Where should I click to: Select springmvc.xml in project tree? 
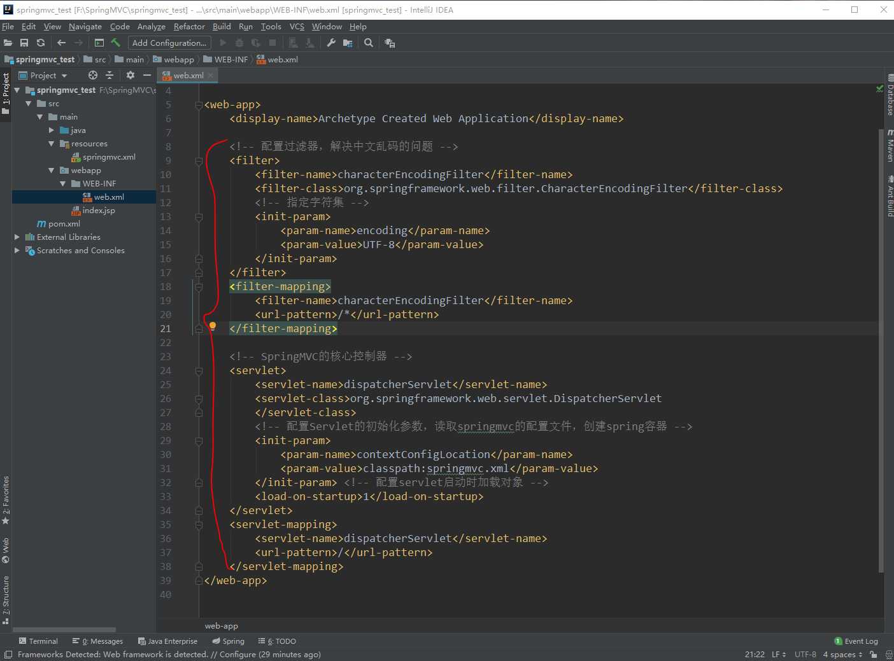pyautogui.click(x=109, y=157)
